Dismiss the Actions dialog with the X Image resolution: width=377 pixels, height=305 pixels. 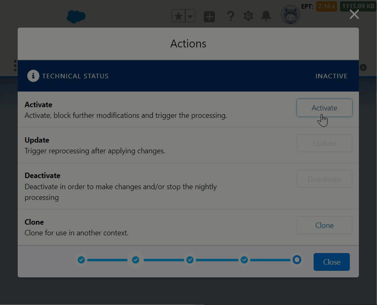coord(354,14)
